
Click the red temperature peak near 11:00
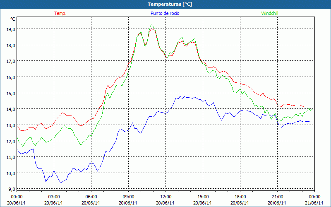pyautogui.click(x=151, y=28)
